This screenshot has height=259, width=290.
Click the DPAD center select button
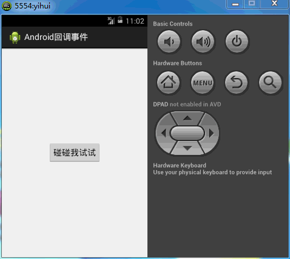click(187, 133)
